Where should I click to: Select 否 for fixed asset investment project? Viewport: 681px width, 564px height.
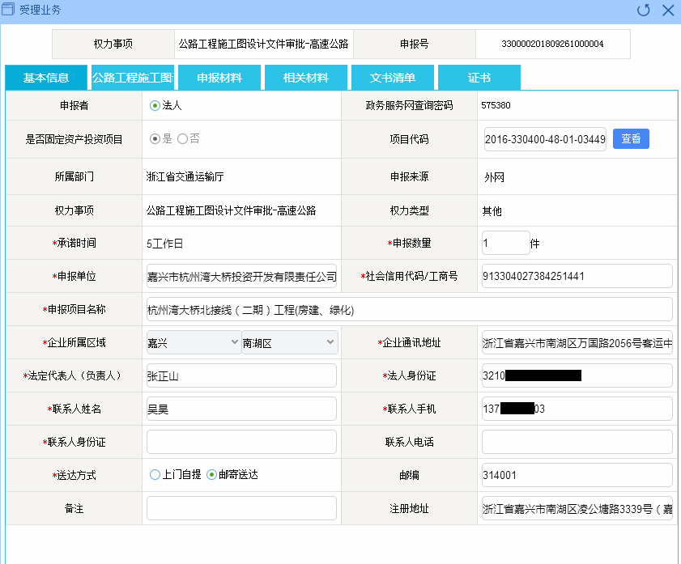[182, 138]
